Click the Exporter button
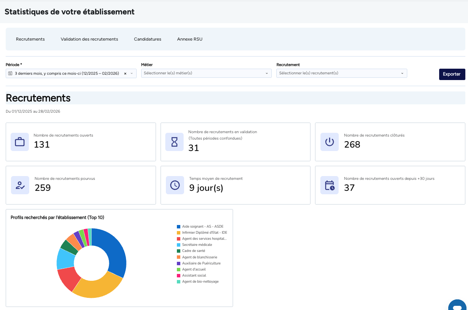 [x=452, y=74]
